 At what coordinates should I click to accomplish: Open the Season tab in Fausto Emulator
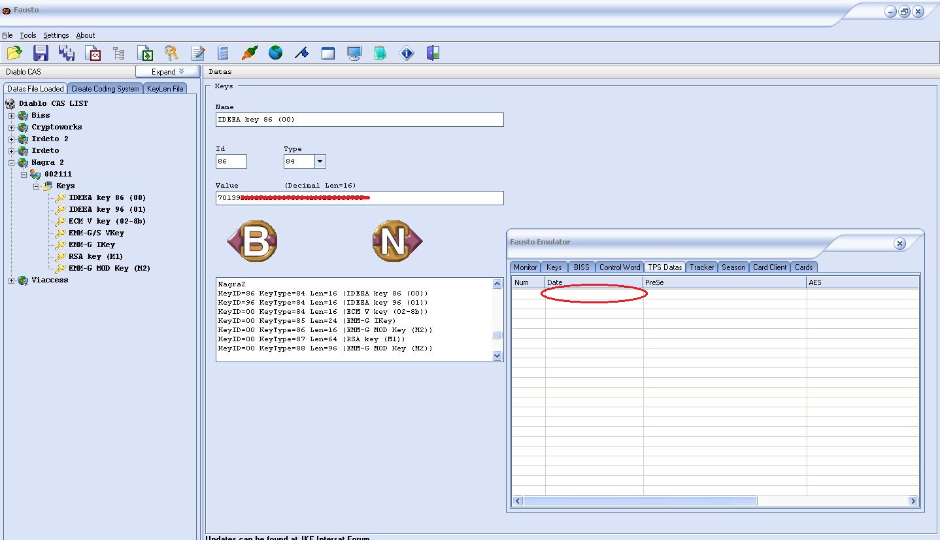tap(733, 267)
